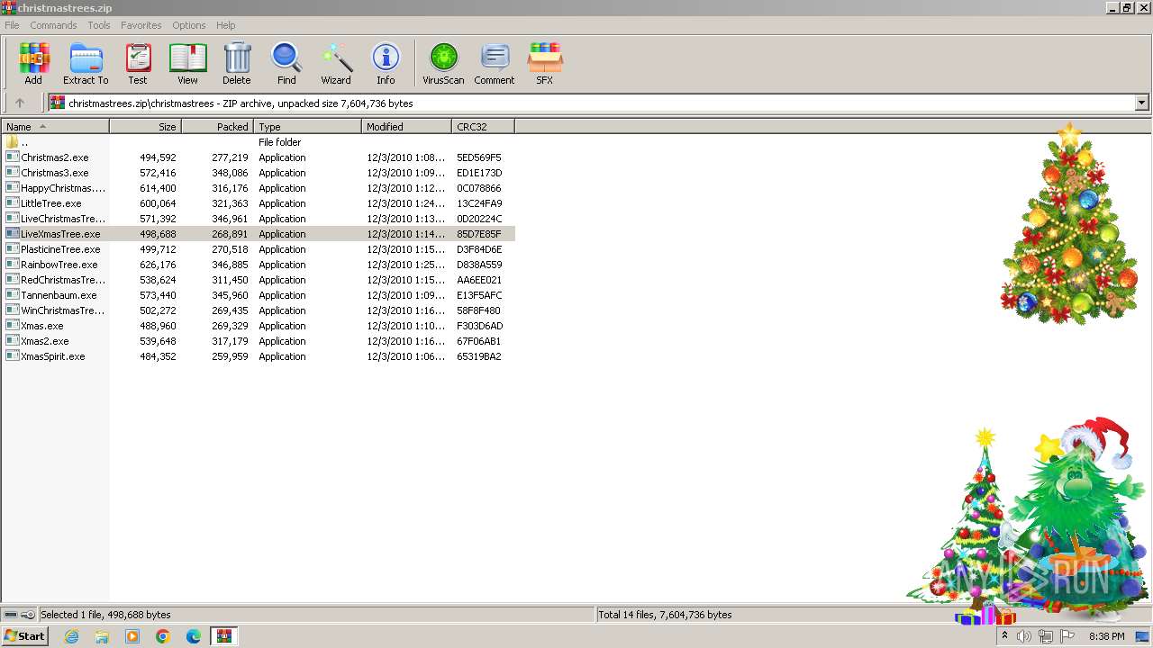Image resolution: width=1153 pixels, height=648 pixels.
Task: Launch the Wizard tool
Action: click(336, 63)
